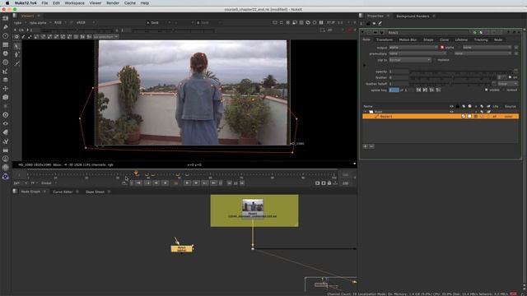
Task: Select the Add Points tool in viewer toolbar
Action: click(17, 54)
